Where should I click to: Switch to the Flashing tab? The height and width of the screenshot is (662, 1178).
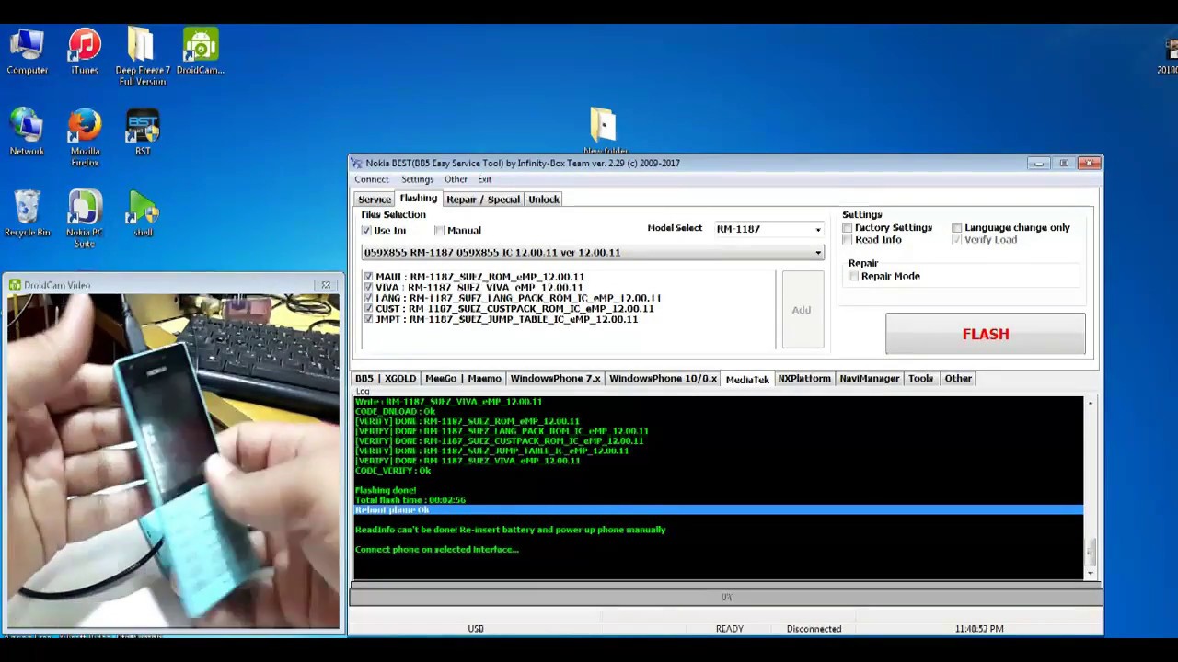click(x=418, y=199)
